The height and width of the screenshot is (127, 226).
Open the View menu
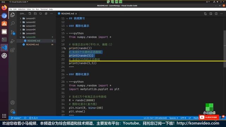click(29, 9)
